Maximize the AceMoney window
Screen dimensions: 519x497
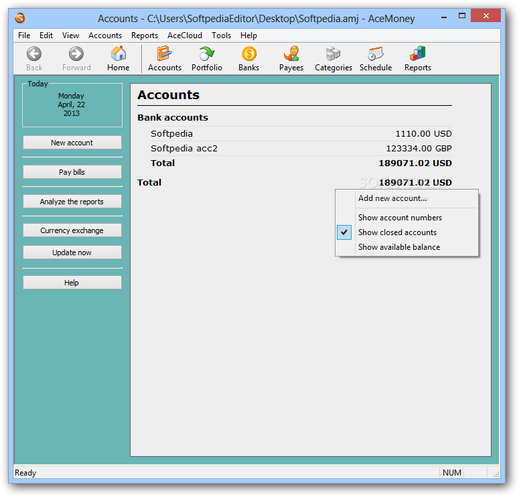pyautogui.click(x=461, y=15)
